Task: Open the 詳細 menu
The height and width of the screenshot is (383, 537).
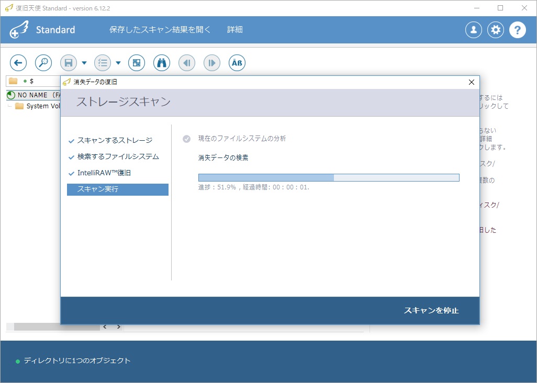Action: 235,30
